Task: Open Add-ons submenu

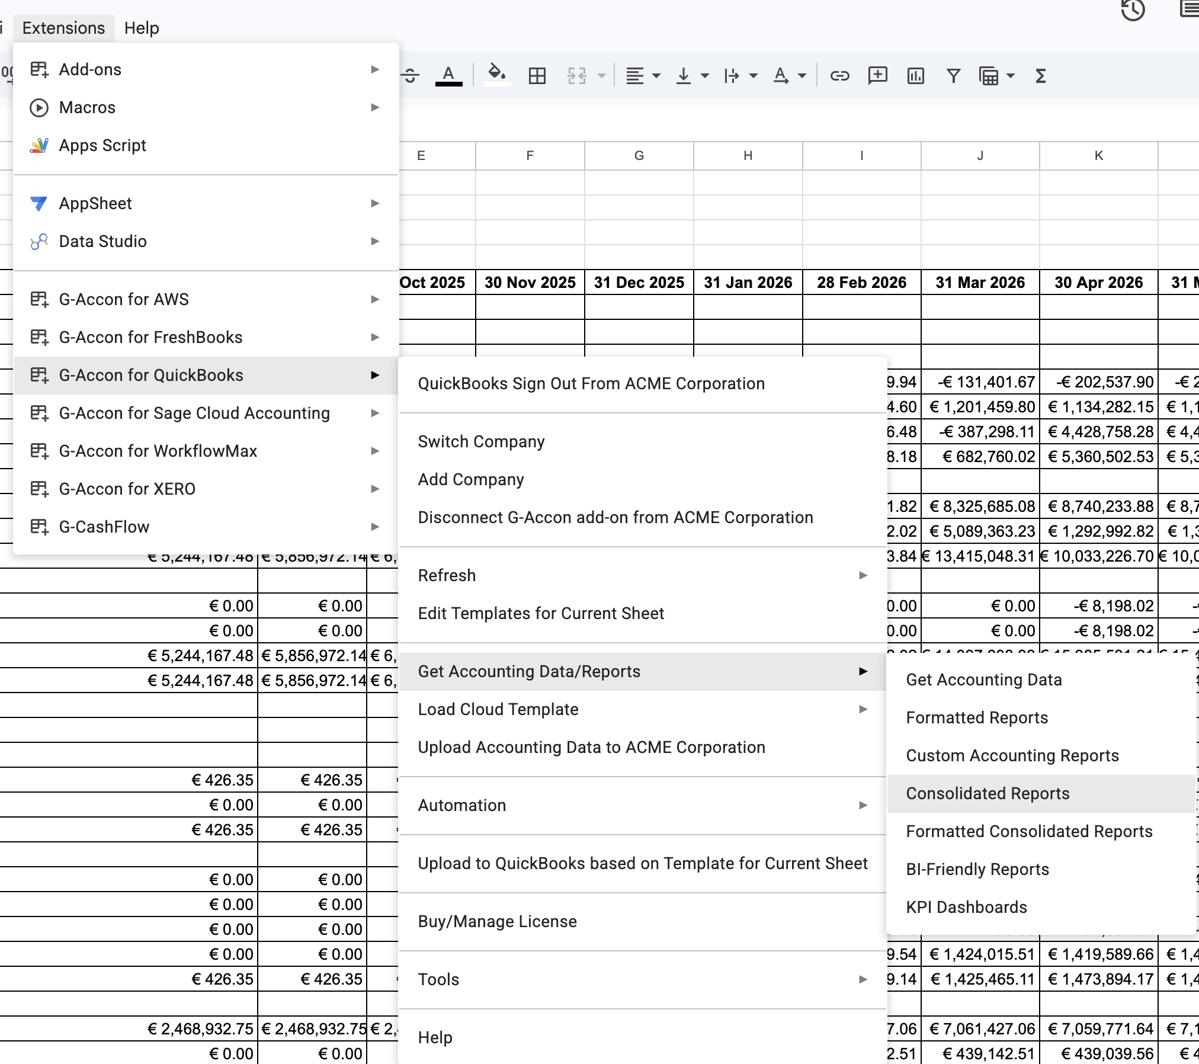Action: 206,69
